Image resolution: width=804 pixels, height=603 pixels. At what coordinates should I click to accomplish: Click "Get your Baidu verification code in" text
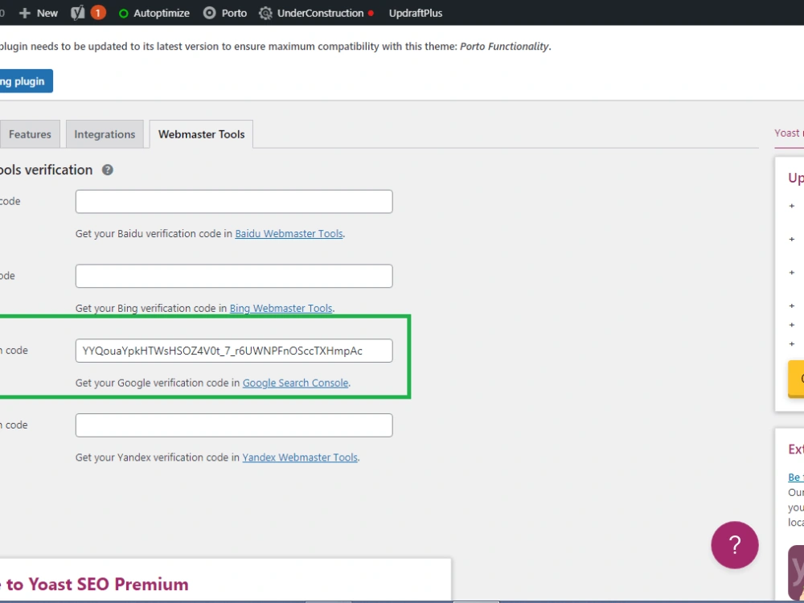point(154,233)
